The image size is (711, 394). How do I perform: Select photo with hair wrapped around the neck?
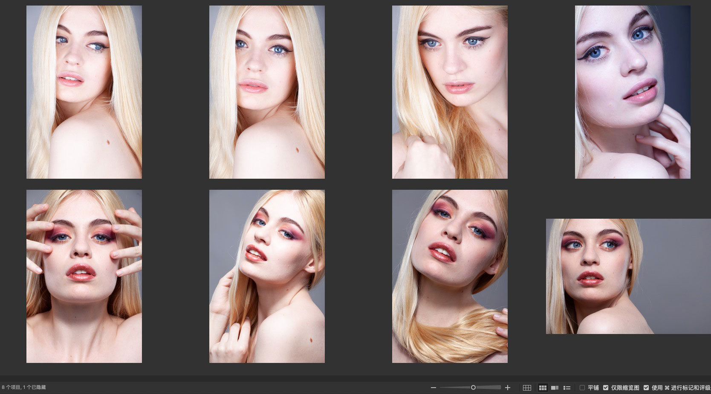pos(450,276)
